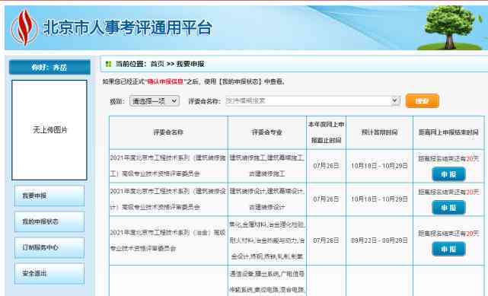Click the red flame platform logo
This screenshot has height=296, width=488.
[24, 27]
